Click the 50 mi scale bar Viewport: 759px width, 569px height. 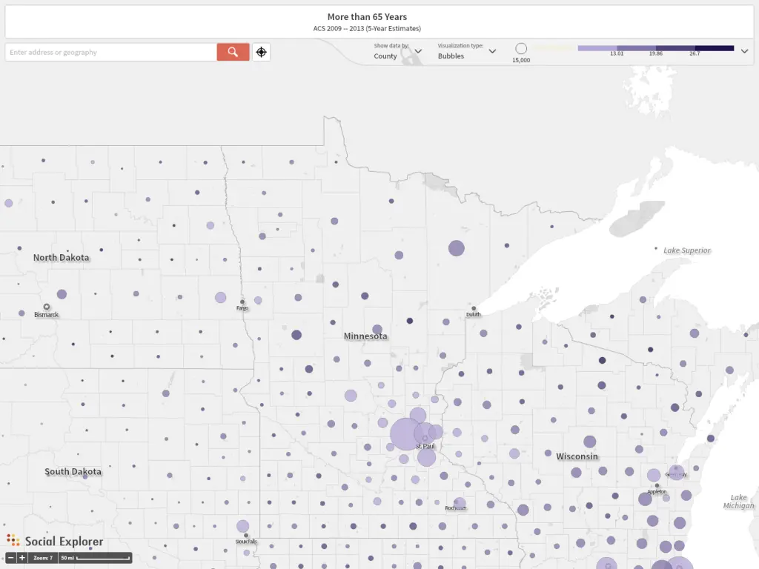pos(95,558)
